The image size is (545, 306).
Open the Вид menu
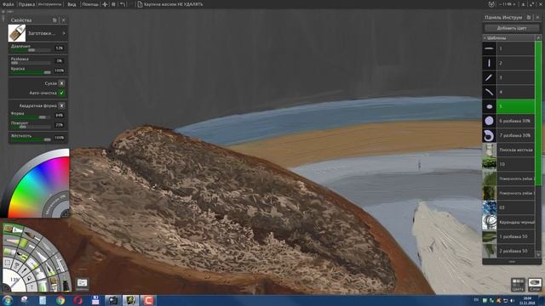pos(72,4)
